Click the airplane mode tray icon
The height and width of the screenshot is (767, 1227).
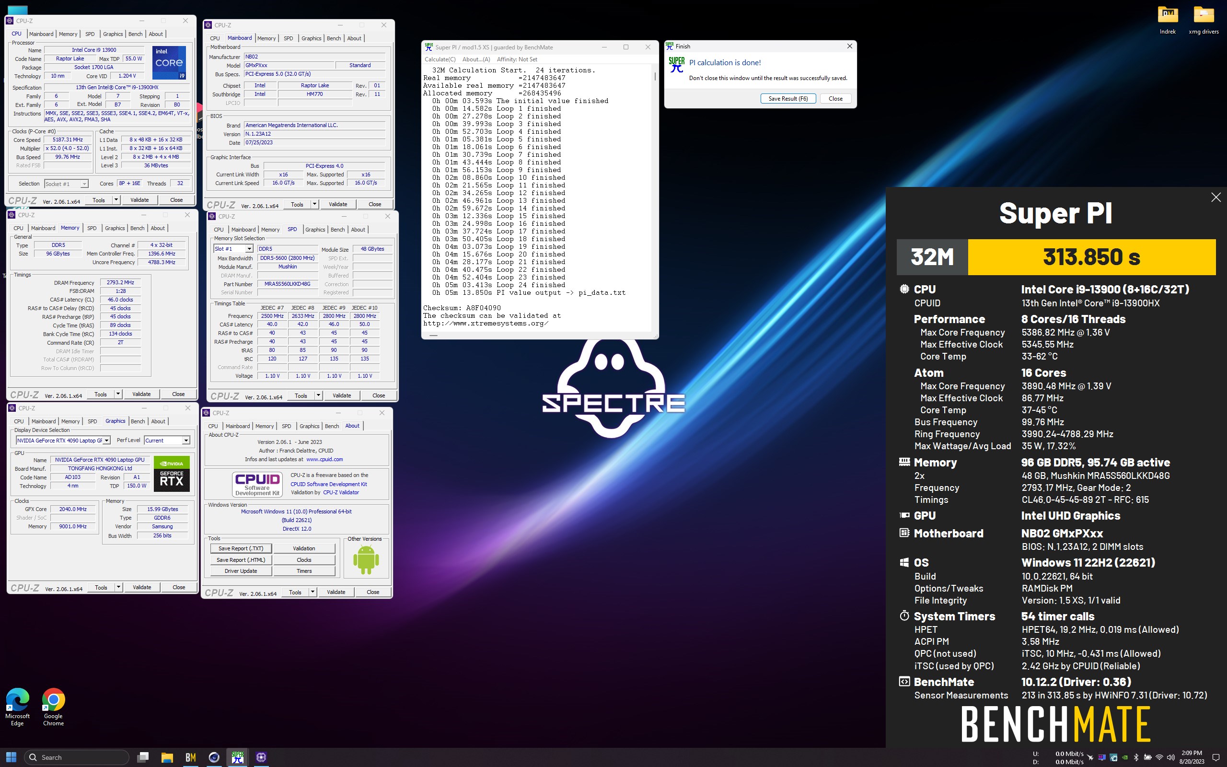pyautogui.click(x=1090, y=757)
